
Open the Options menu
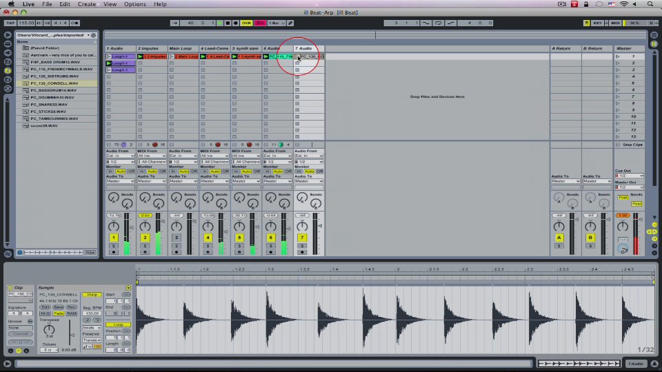134,4
